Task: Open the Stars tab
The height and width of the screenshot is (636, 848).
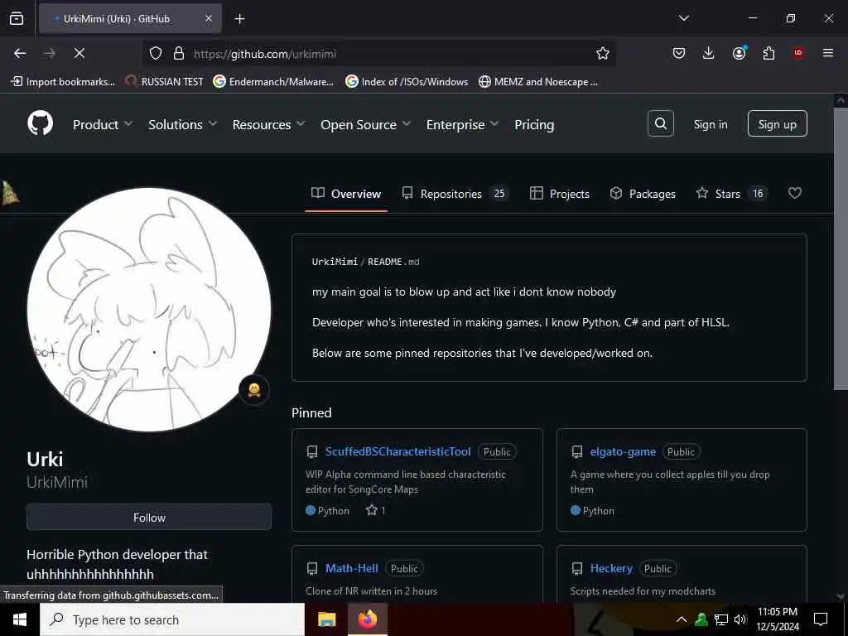Action: point(731,194)
